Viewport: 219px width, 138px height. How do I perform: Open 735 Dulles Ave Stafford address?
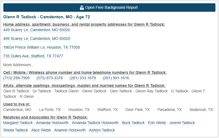pos(33,56)
